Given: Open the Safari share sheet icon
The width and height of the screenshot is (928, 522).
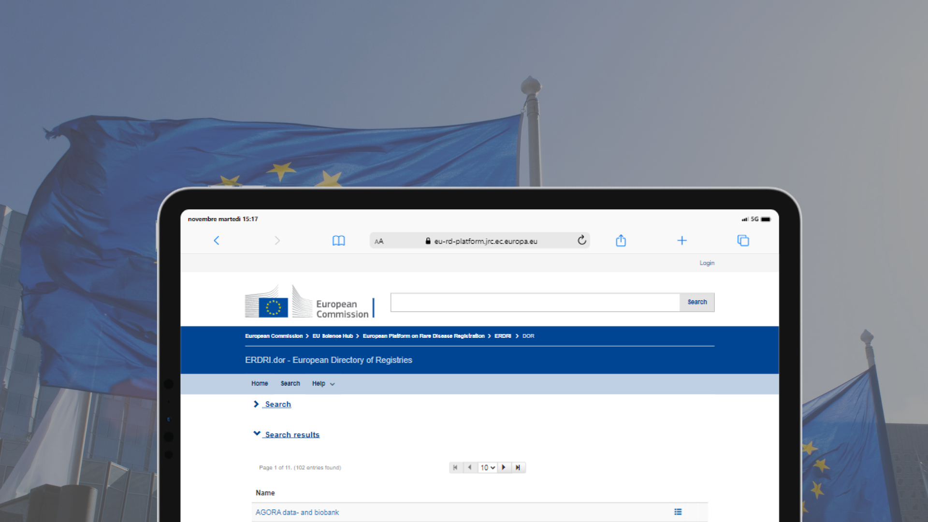Looking at the screenshot, I should point(621,240).
